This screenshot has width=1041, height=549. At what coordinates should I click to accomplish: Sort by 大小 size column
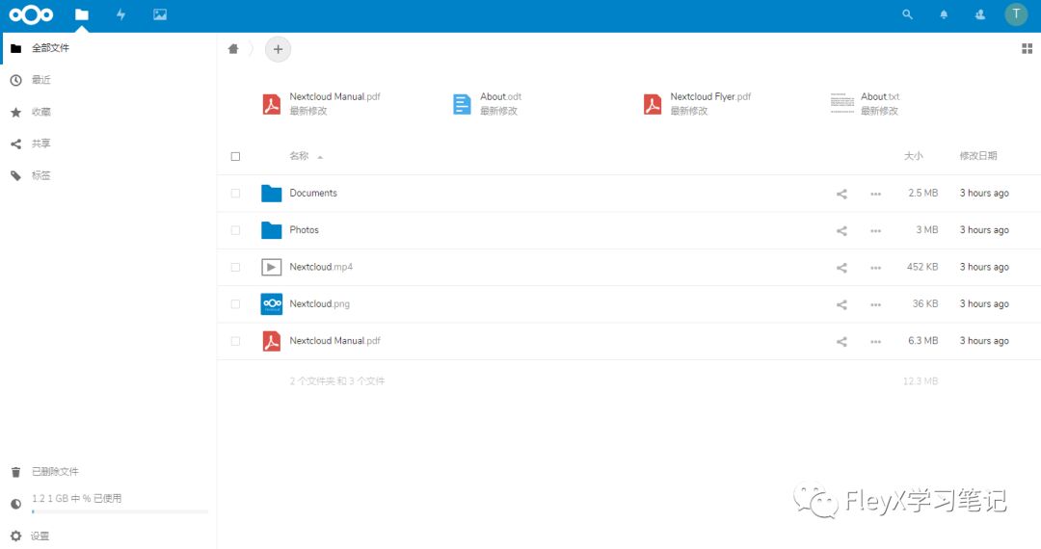pyautogui.click(x=913, y=156)
